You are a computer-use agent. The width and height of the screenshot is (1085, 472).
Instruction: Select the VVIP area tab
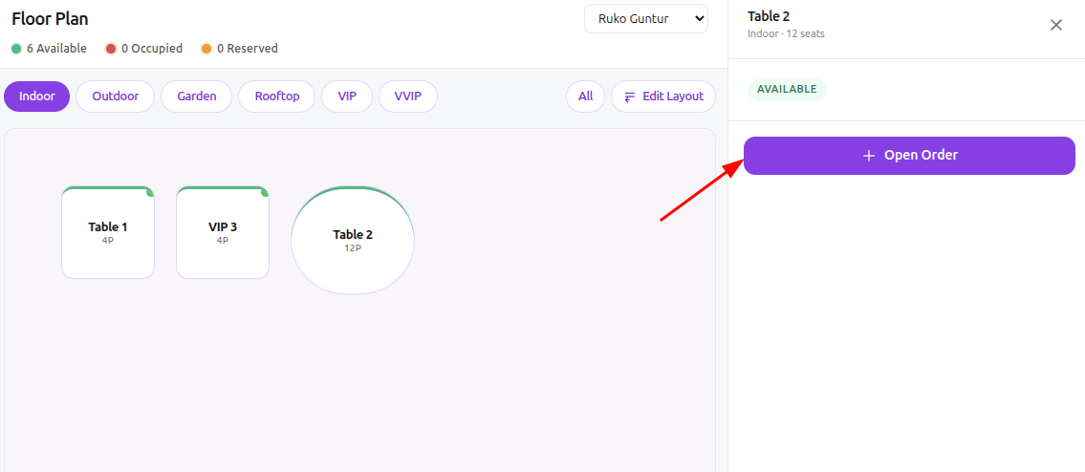click(407, 97)
